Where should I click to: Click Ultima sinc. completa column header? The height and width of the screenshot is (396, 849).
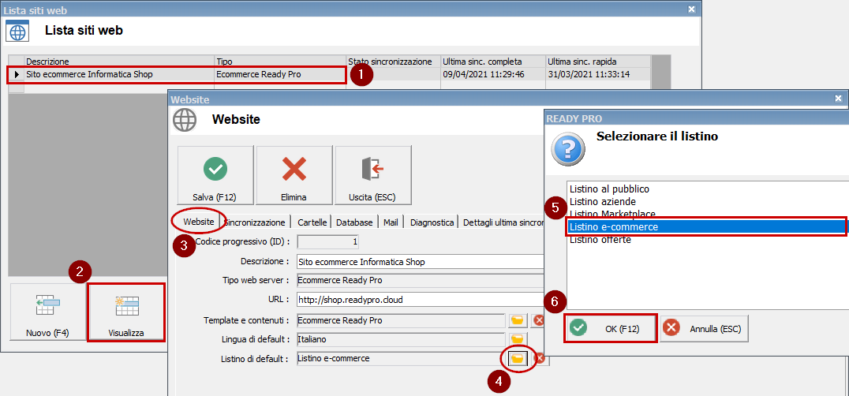492,62
